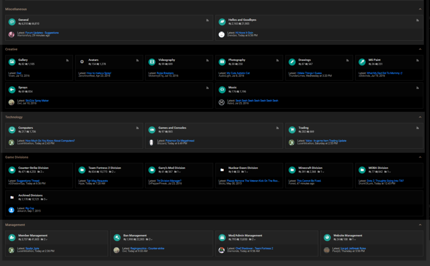Viewport: 430px width, 266px height.
Task: Expand Ban Management sub-forums dropdown
Action: [149, 239]
